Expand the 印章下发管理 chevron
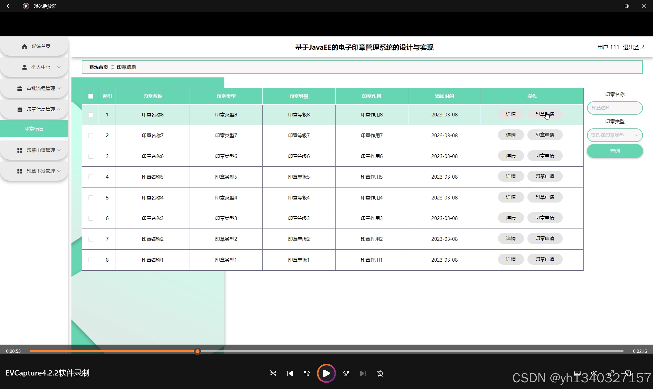 pyautogui.click(x=59, y=171)
